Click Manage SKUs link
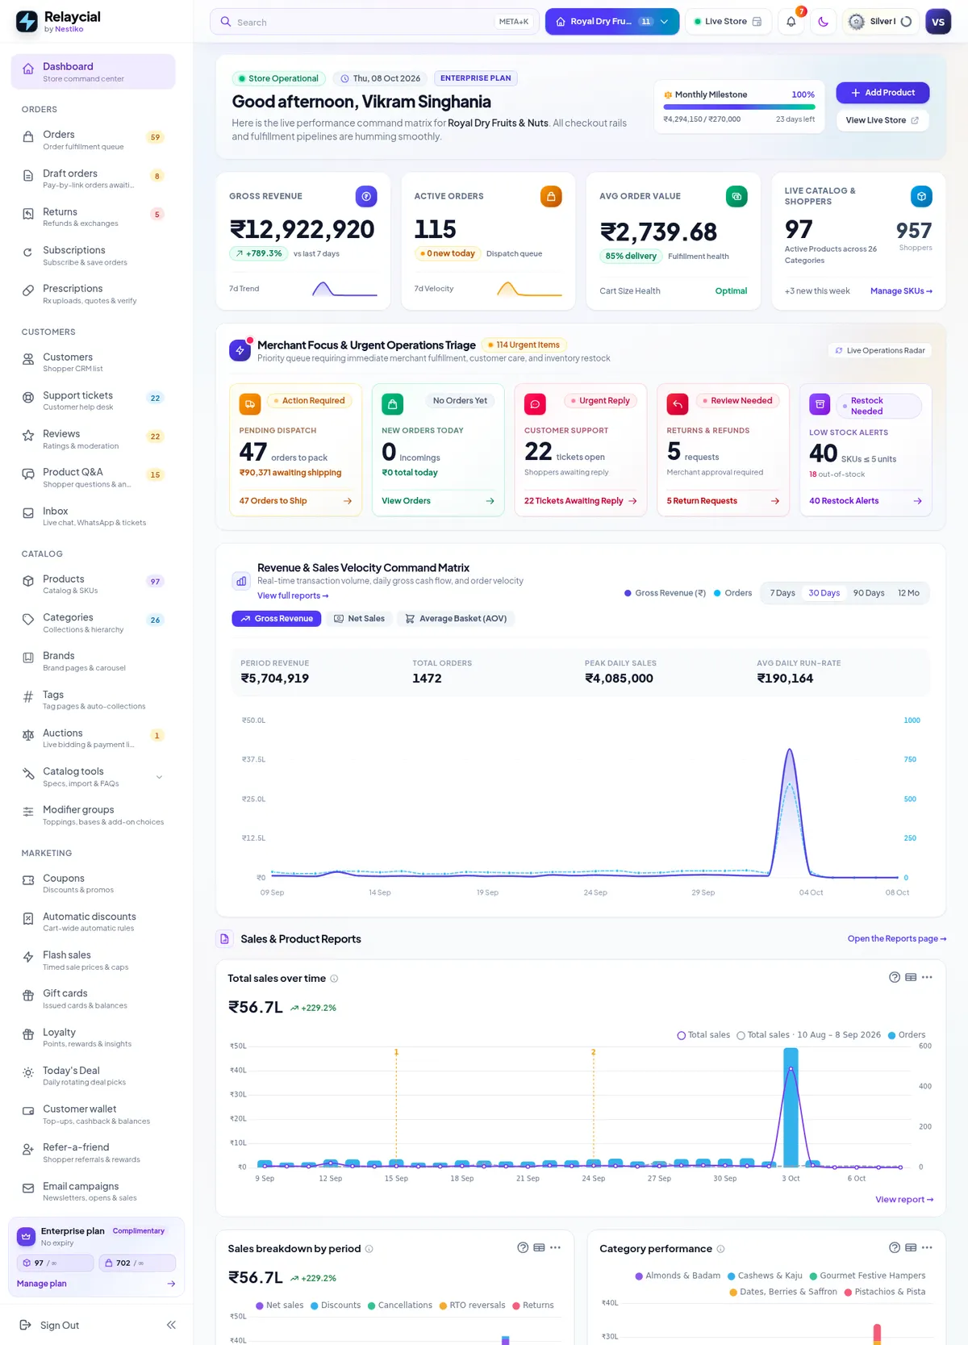Image resolution: width=968 pixels, height=1345 pixels. click(x=901, y=291)
